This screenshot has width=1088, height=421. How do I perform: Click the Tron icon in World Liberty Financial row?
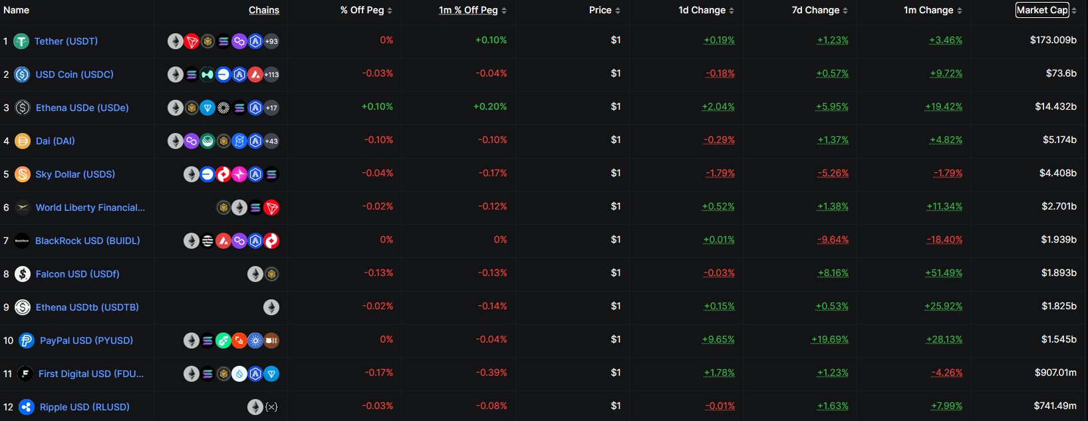click(x=271, y=208)
